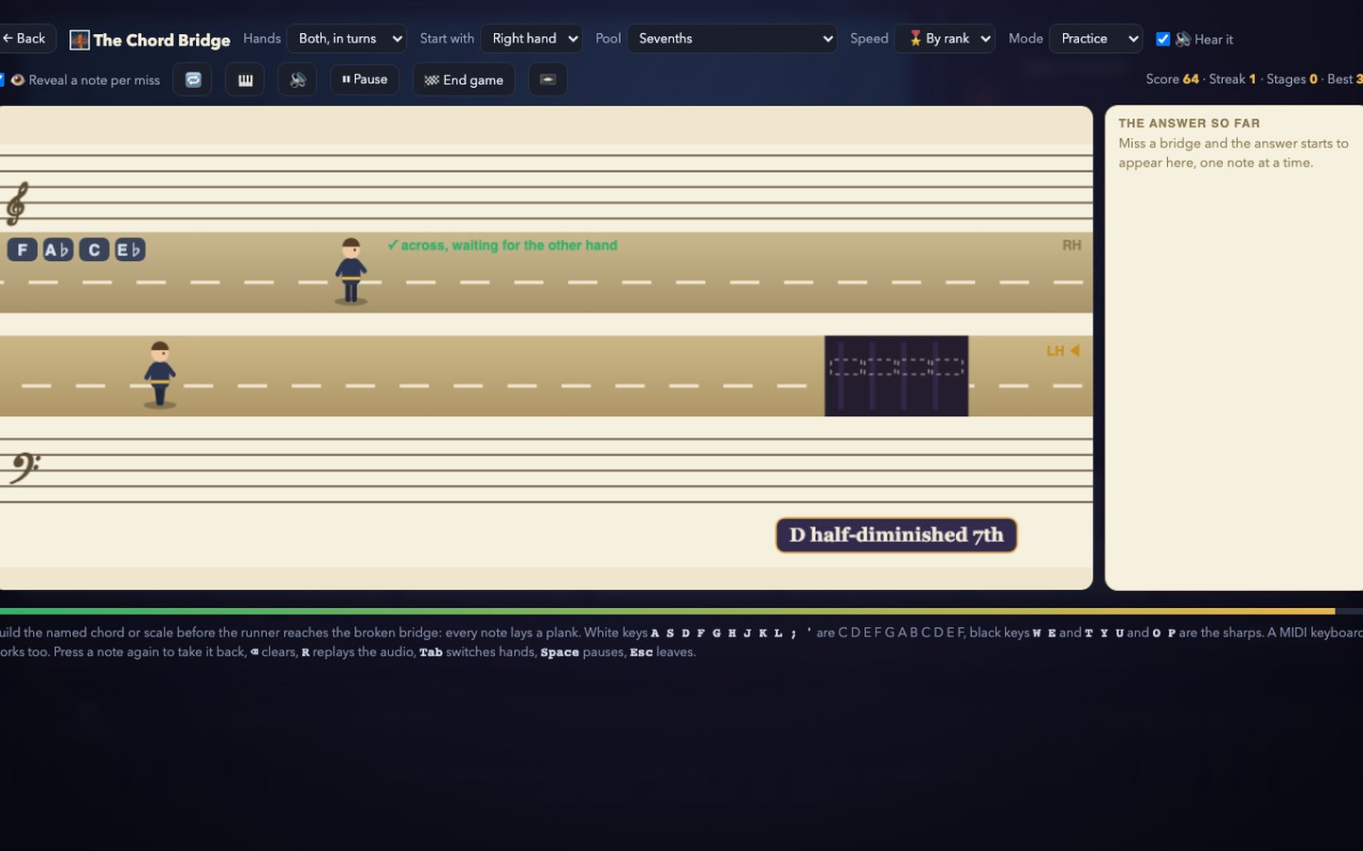Click the Reveal a note per miss label
Viewport: 1363px width, 851px height.
coord(95,80)
